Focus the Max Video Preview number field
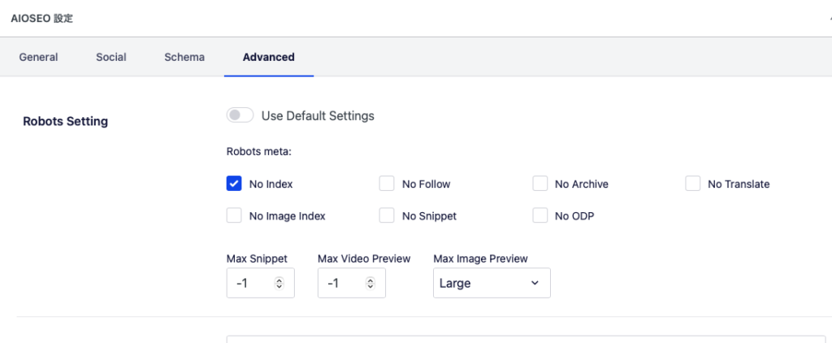This screenshot has height=343, width=832. point(352,283)
